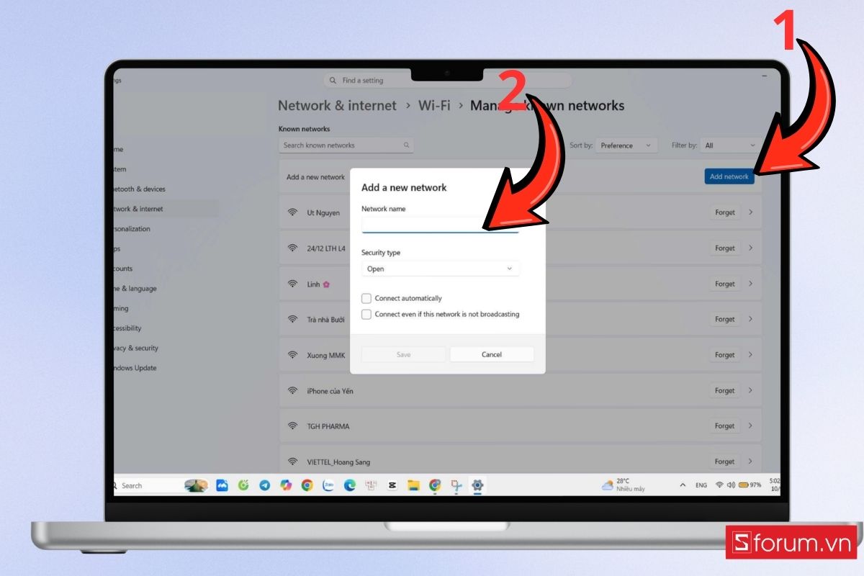This screenshot has width=864, height=576.
Task: Expand the 24/12 LTH L4 network chevron
Action: coord(750,248)
